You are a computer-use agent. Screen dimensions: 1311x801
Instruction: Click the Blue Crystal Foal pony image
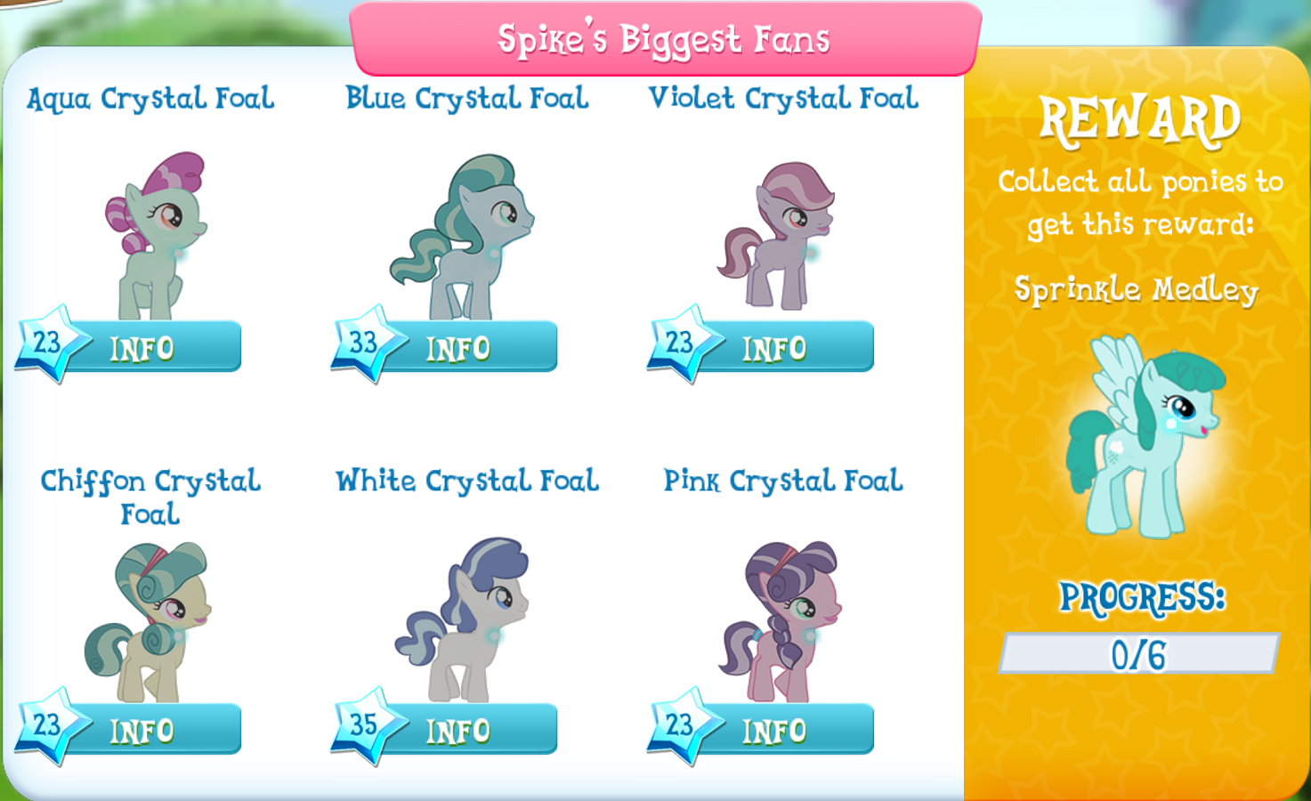point(463,238)
